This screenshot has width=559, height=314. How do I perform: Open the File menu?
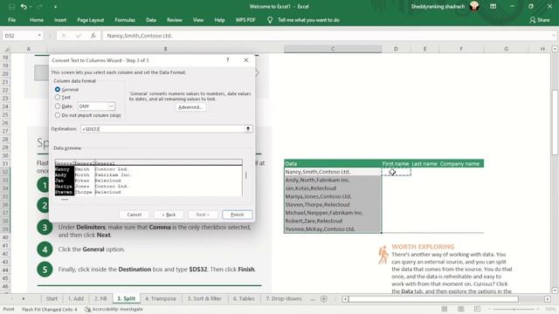pos(11,20)
